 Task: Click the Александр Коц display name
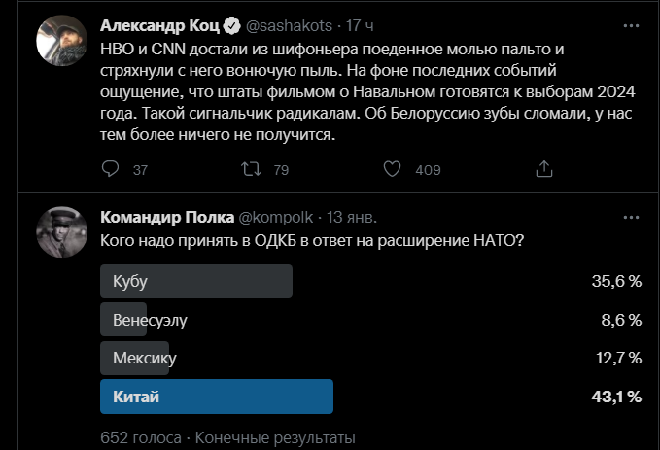click(x=160, y=26)
